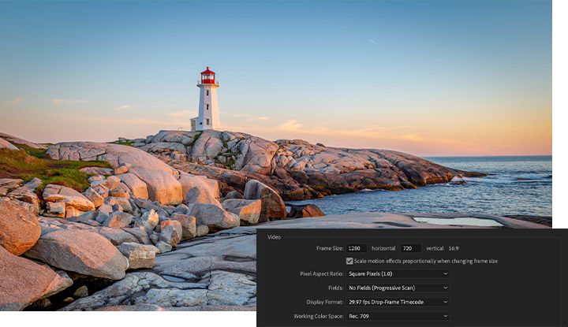Expand the Display Format timecode dropdown
This screenshot has height=327, width=568.
398,302
